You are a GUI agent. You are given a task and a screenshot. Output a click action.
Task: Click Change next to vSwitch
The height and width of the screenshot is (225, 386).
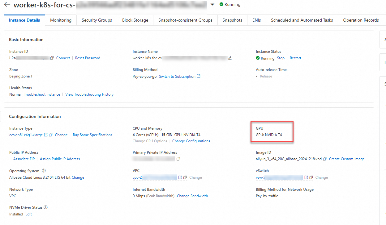[322, 177]
